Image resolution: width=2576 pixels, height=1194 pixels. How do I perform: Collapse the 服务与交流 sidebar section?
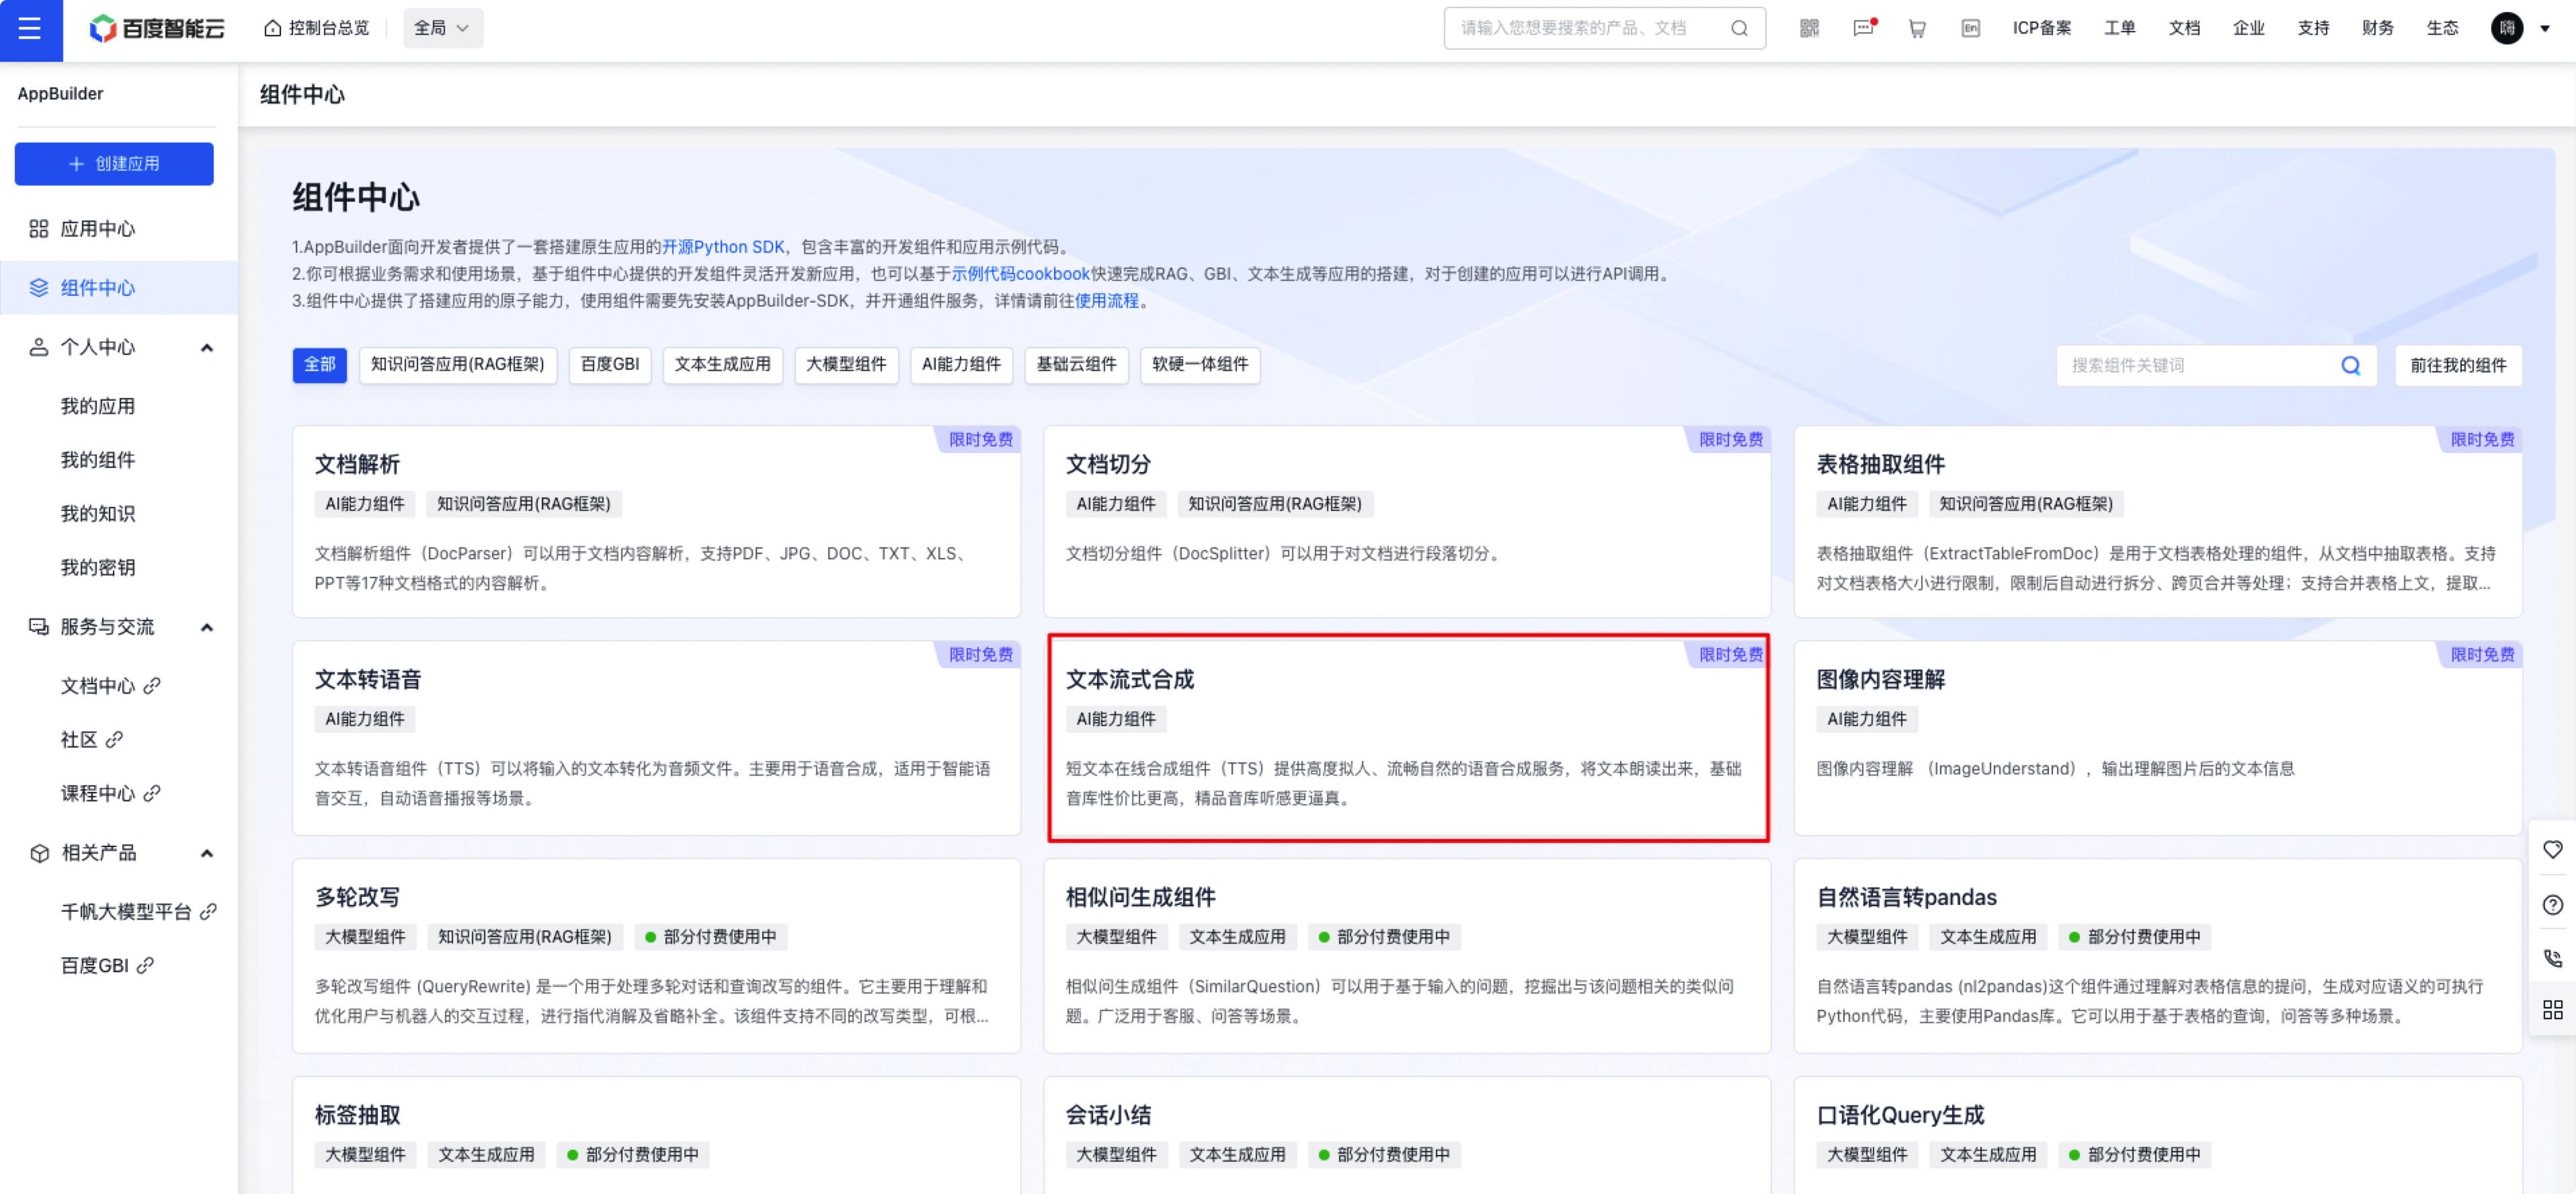(207, 628)
